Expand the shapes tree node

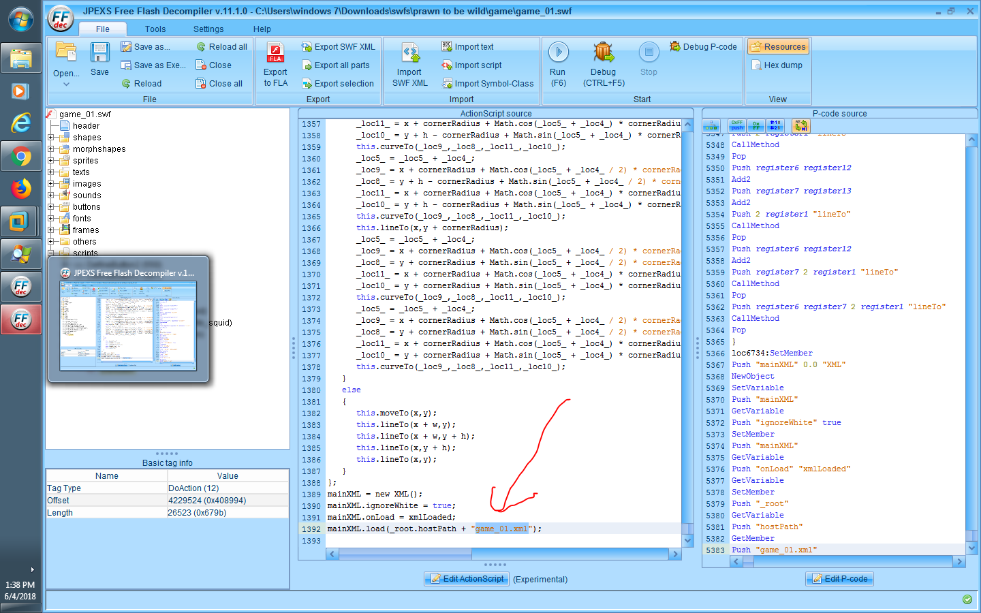tap(51, 137)
